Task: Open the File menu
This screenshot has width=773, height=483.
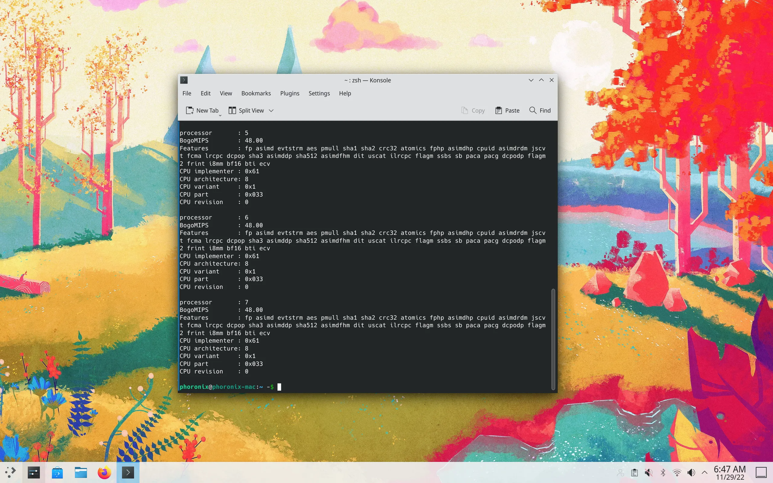Action: point(187,93)
